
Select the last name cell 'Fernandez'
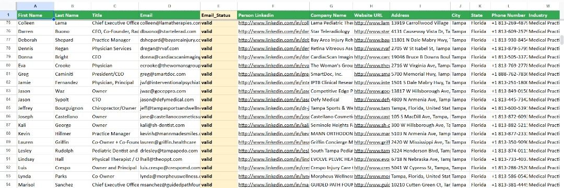coord(72,83)
